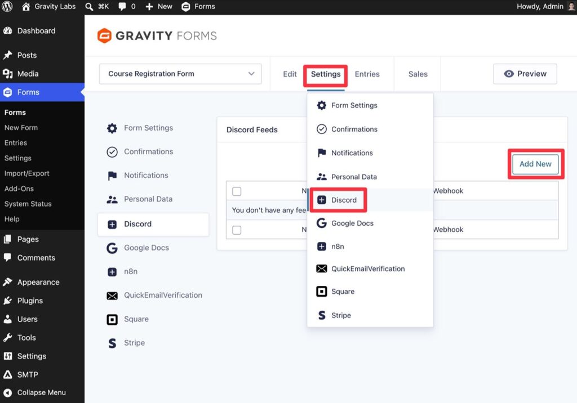Tick the select-all checkbox in table footer

pyautogui.click(x=237, y=230)
